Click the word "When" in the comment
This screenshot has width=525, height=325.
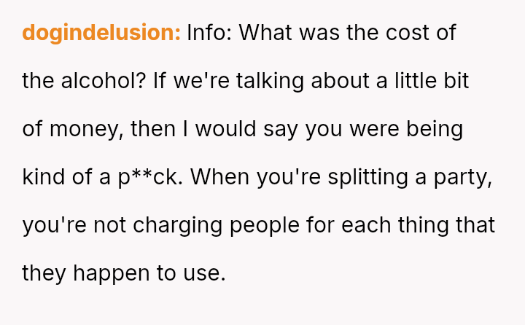click(227, 177)
